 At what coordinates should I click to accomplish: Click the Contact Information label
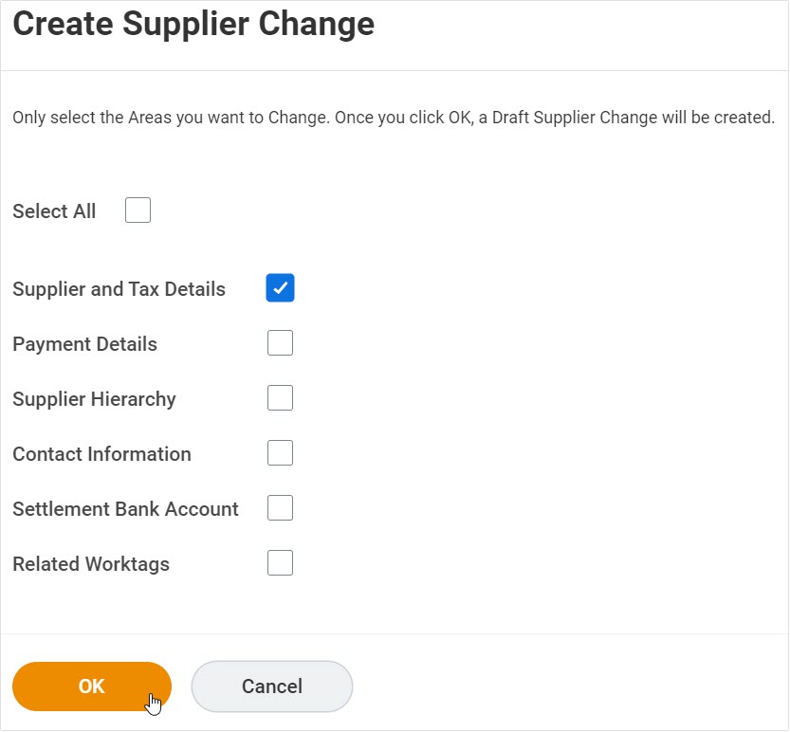pos(101,453)
